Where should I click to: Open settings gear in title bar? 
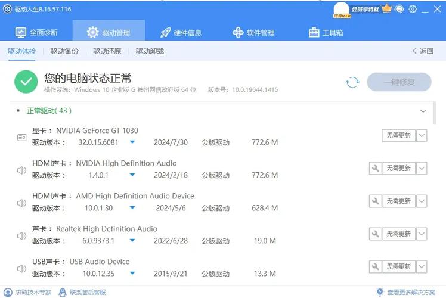coord(413,9)
